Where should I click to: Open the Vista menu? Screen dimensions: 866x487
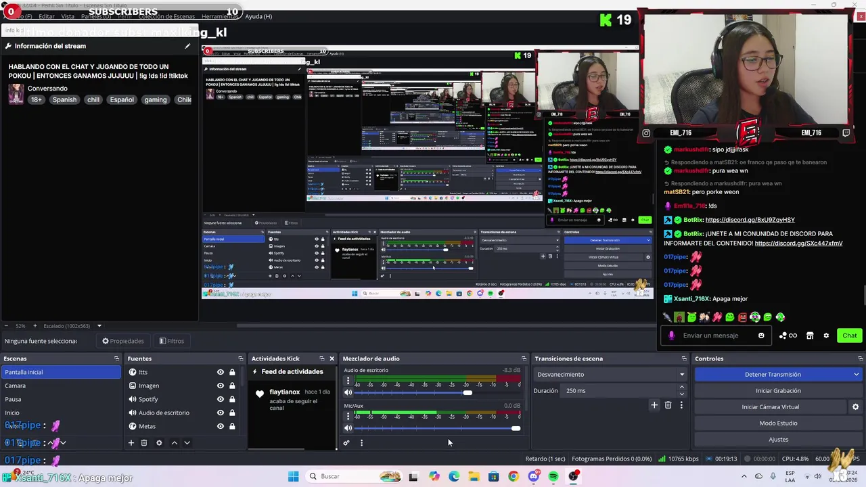pos(68,16)
